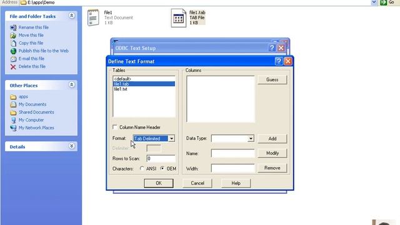
Task: Select <default> in Tables list
Action: [x=144, y=79]
